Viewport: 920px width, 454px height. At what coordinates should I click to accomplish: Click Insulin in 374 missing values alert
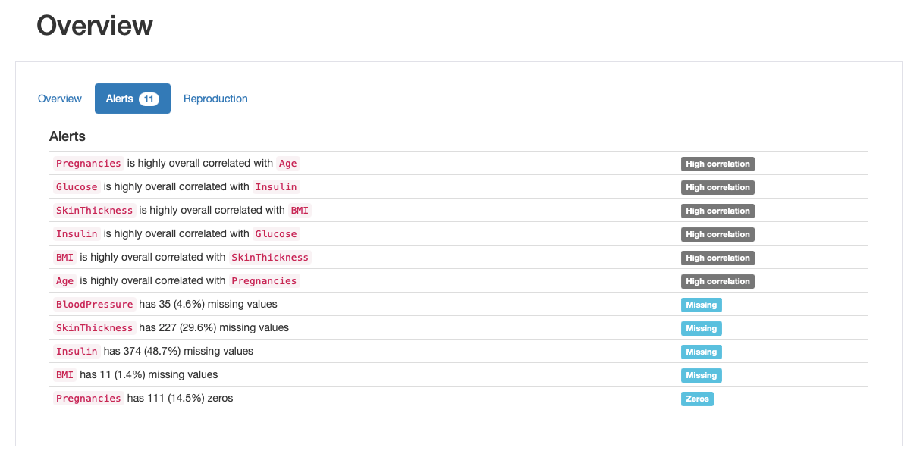(77, 352)
